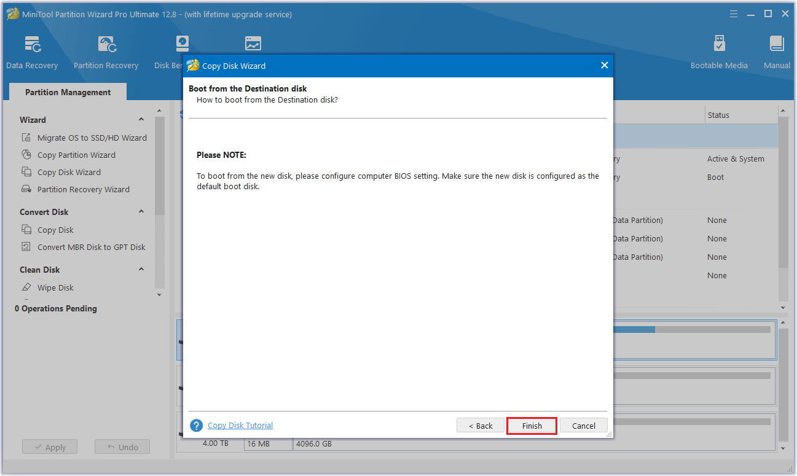Screen dimensions: 797x476
Task: Create Bootable Media
Action: click(719, 53)
